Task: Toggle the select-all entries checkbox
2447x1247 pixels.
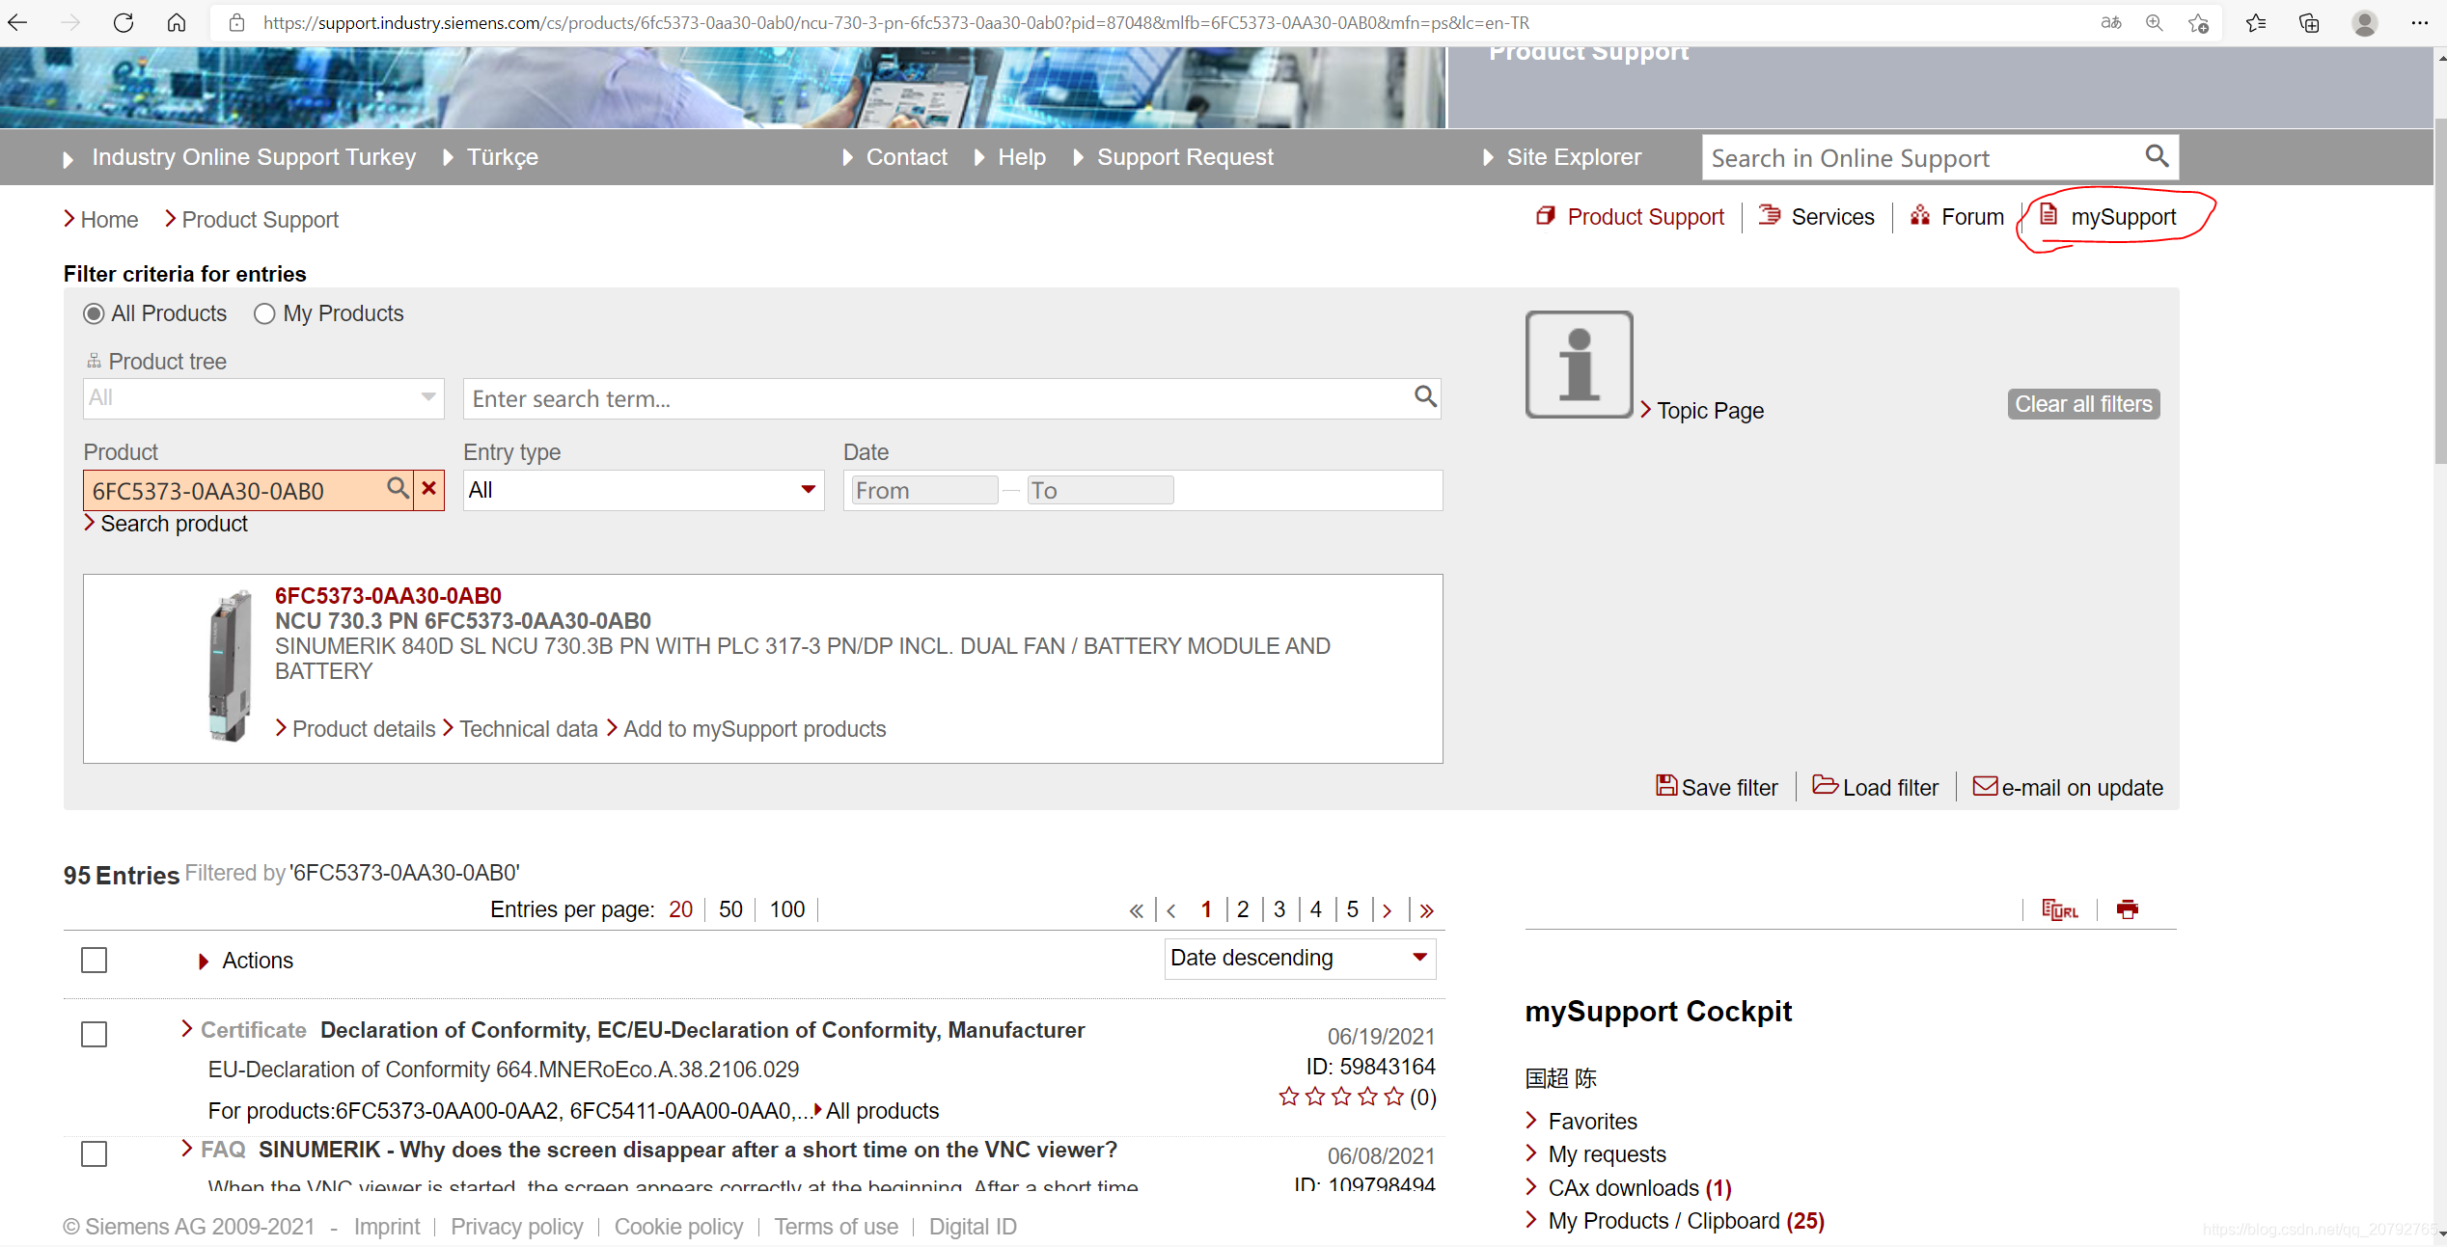Action: click(95, 961)
